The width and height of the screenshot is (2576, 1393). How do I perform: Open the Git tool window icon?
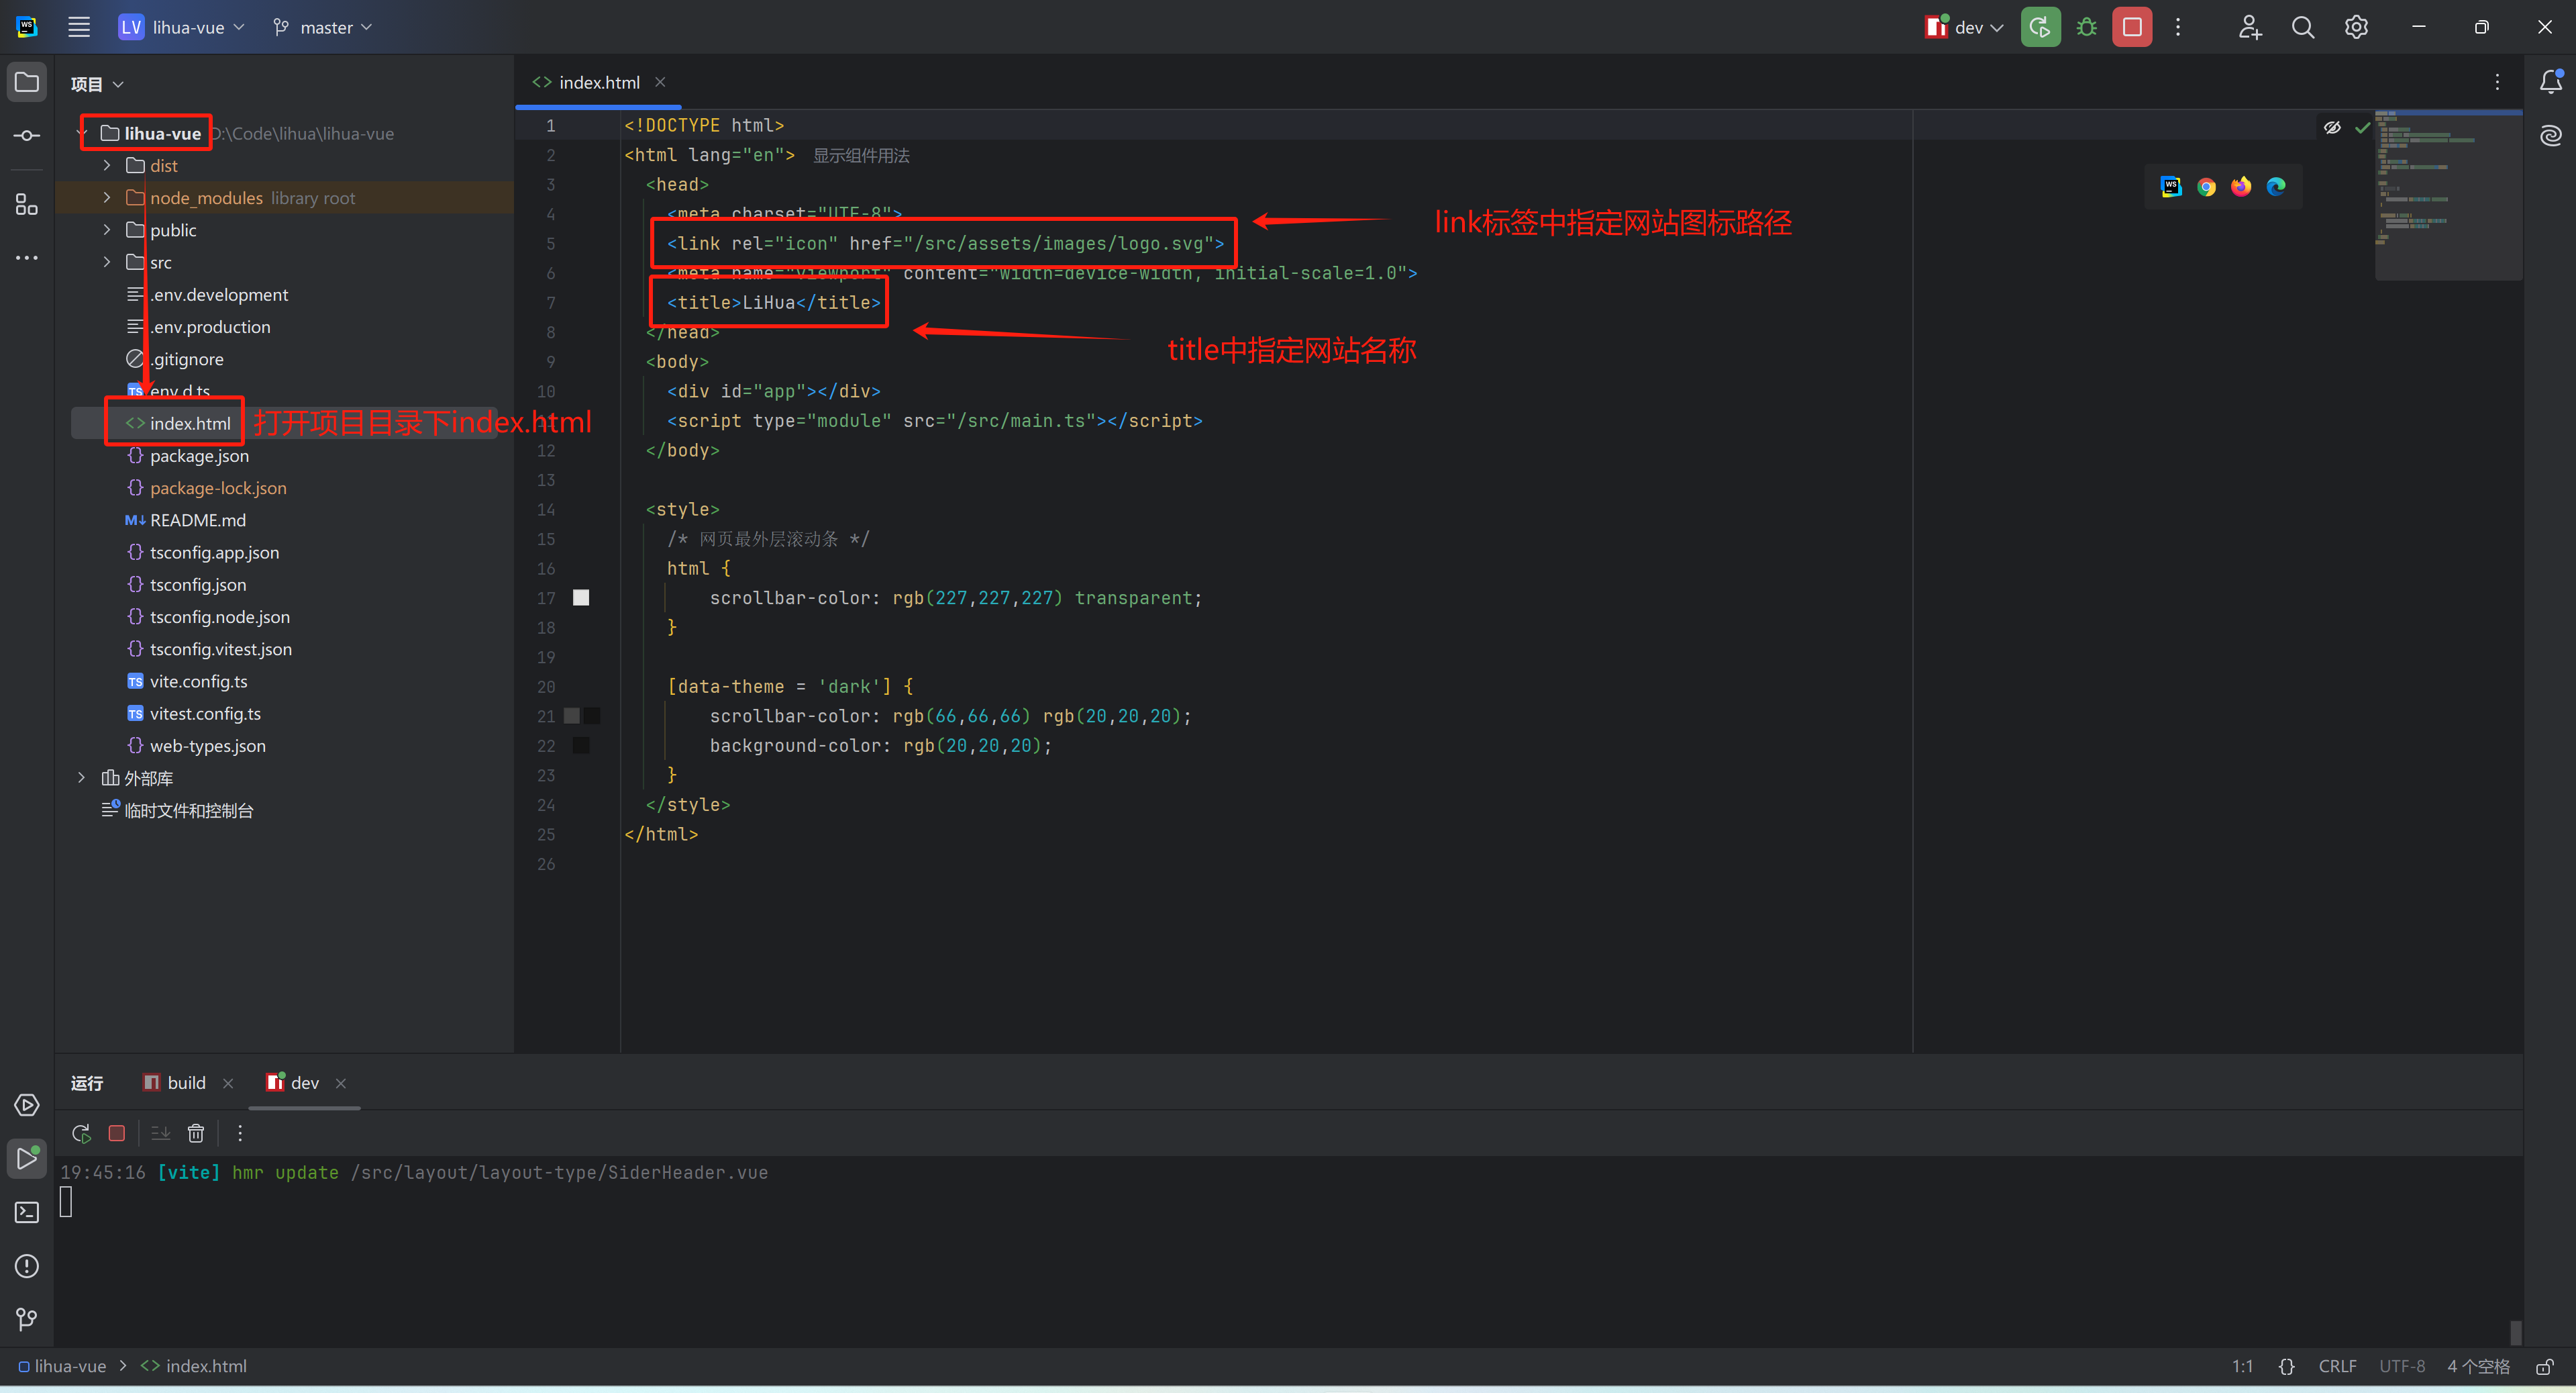point(27,1319)
